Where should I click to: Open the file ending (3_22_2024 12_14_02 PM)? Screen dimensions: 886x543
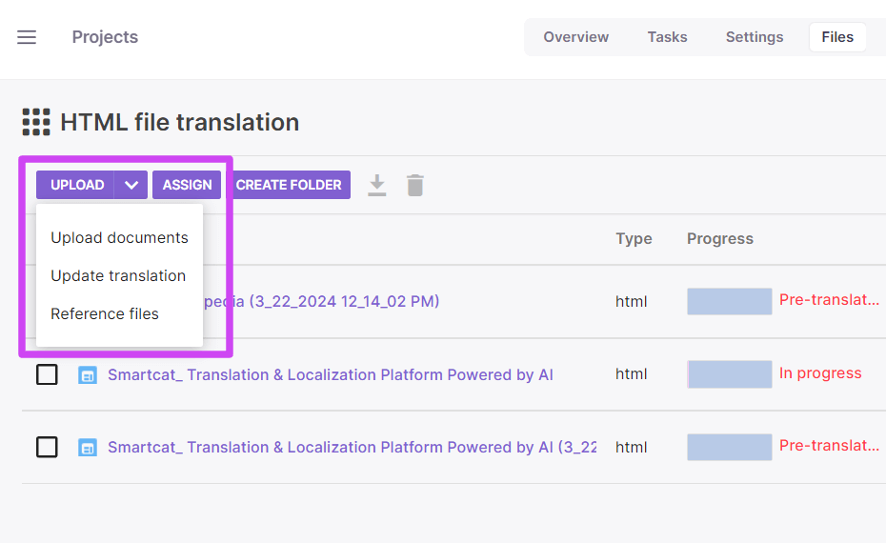tap(321, 301)
